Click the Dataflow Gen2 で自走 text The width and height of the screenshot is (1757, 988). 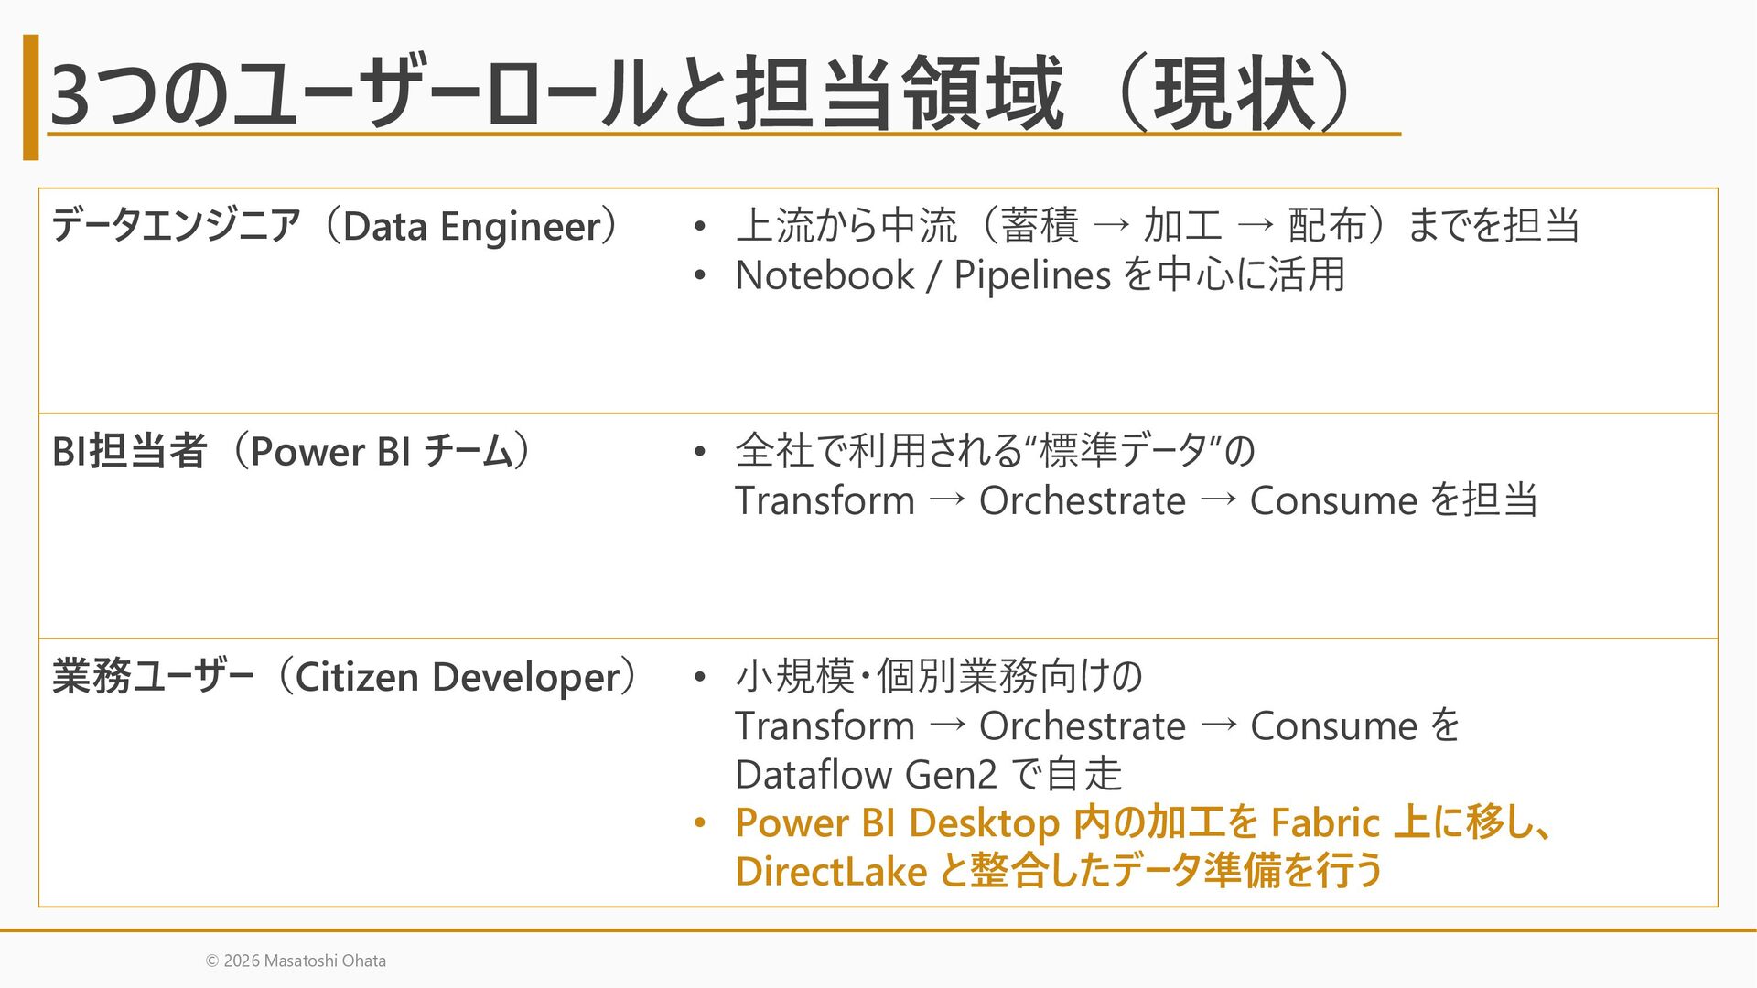928,774
